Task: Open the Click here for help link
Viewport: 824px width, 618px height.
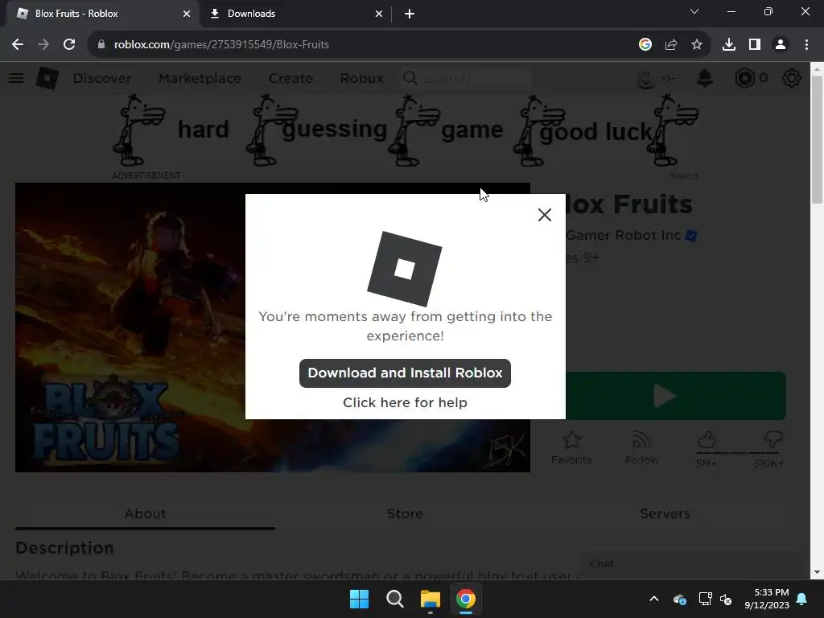Action: (x=405, y=402)
